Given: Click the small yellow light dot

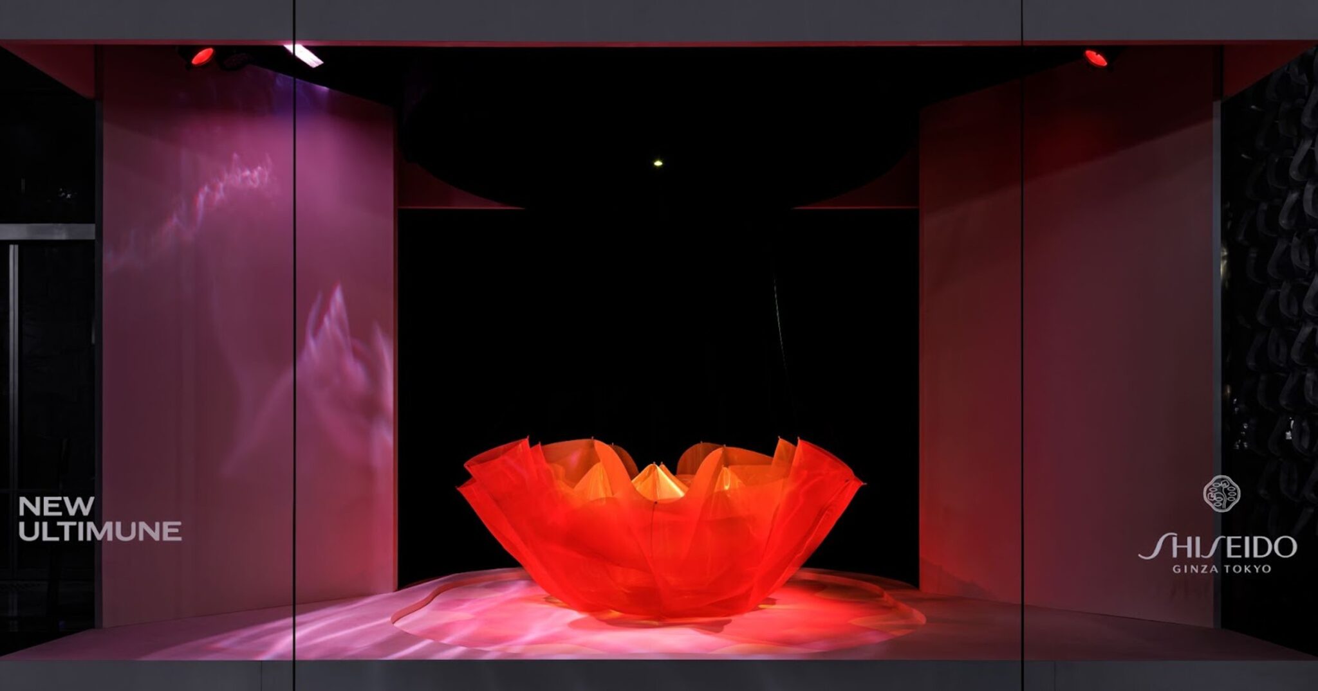Looking at the screenshot, I should click(658, 163).
